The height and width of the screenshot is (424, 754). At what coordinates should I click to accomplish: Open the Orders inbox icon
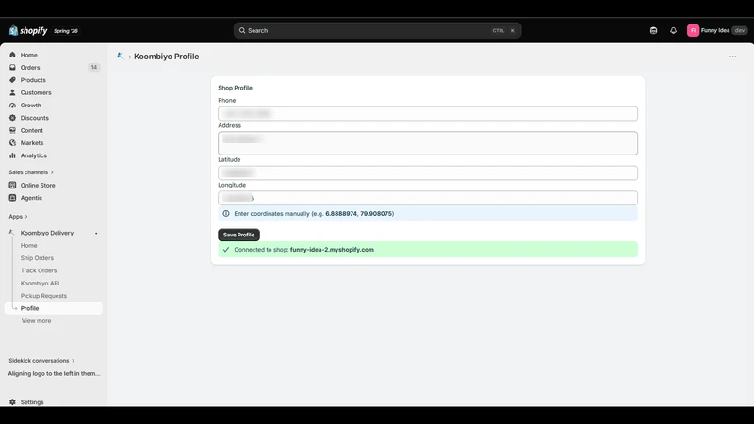pos(12,67)
